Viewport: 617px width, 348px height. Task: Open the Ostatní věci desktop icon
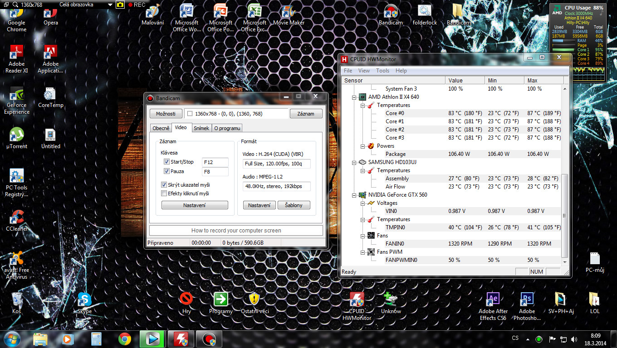pos(255,304)
